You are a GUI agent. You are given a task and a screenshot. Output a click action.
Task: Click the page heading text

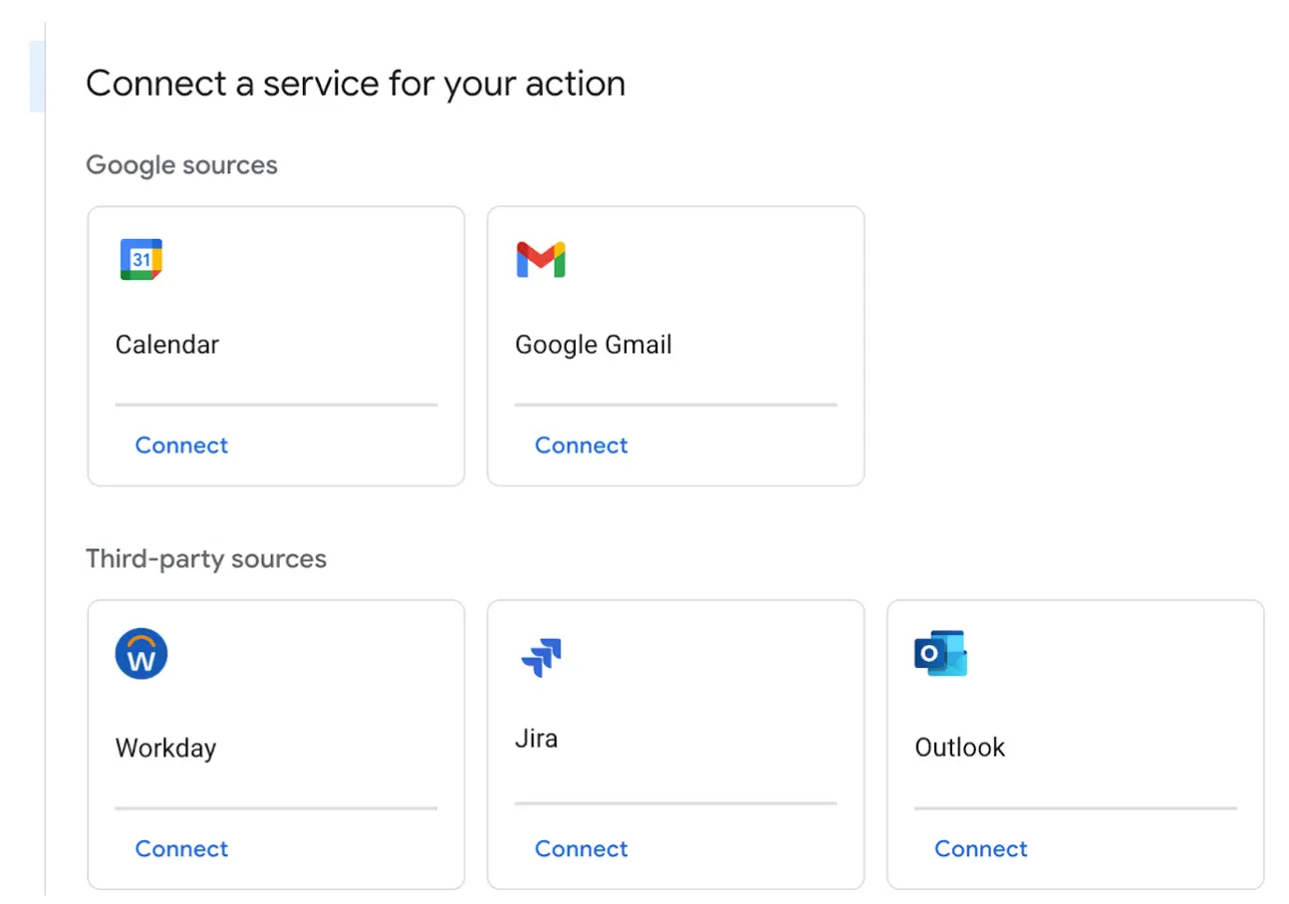(x=356, y=84)
